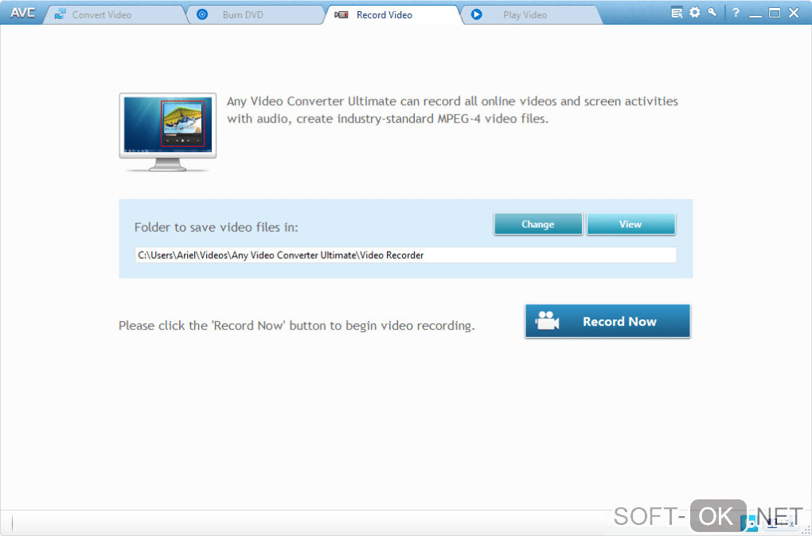Click the AVC logo in title bar
This screenshot has width=812, height=536.
tap(22, 13)
